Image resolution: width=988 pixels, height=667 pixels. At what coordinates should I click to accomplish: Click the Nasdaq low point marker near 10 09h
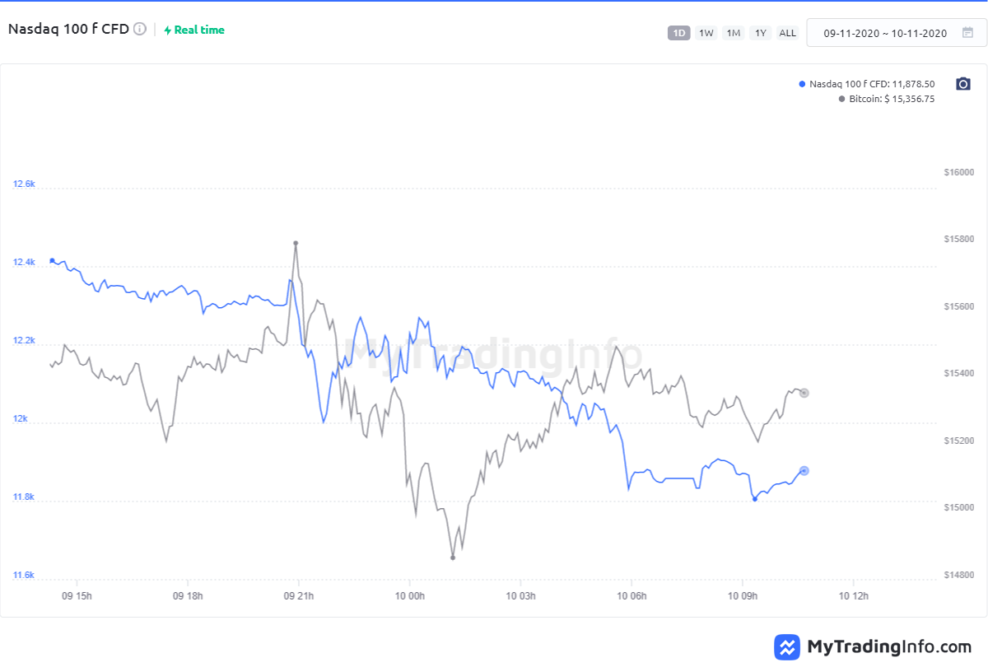tap(755, 499)
